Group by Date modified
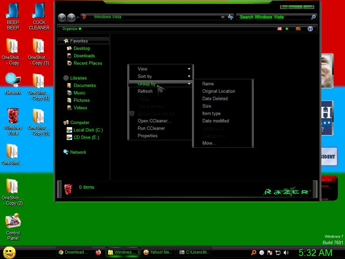This screenshot has width=345, height=259. 223,121
